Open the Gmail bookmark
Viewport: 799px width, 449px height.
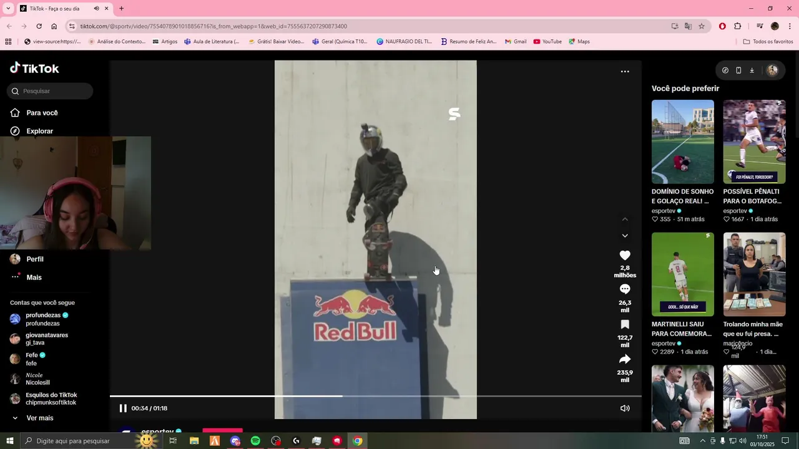click(516, 42)
